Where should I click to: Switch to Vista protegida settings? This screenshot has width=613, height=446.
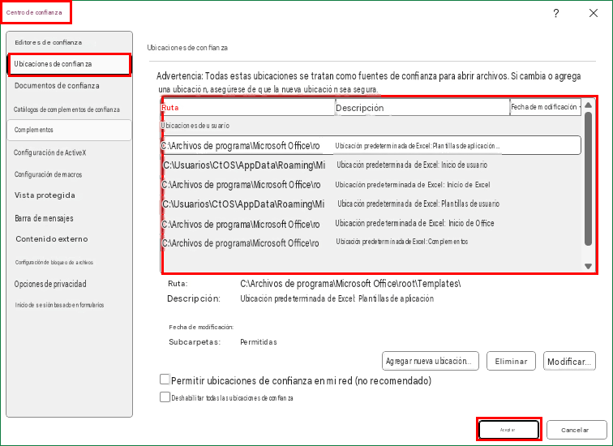click(x=45, y=195)
